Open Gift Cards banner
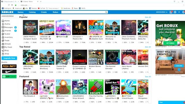This screenshot has height=104, width=185. 9,77
